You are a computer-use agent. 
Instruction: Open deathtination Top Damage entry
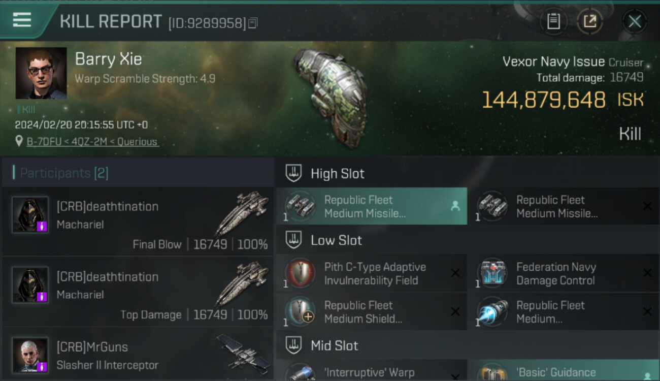tap(138, 292)
